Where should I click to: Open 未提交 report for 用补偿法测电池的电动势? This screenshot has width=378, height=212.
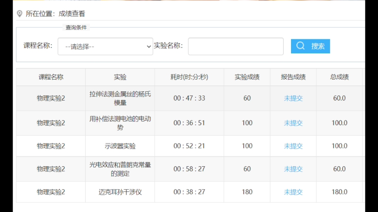293,123
